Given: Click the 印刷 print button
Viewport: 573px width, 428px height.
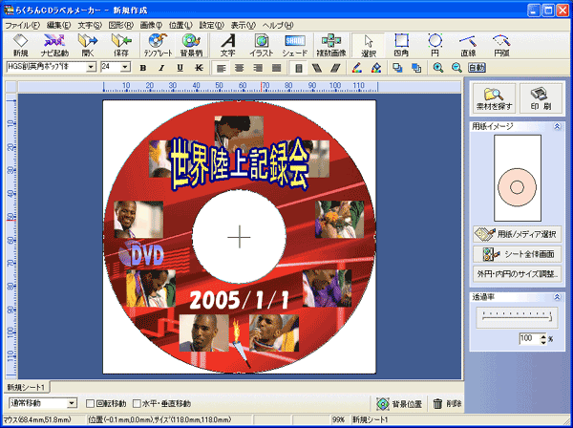Looking at the screenshot, I should [x=541, y=98].
